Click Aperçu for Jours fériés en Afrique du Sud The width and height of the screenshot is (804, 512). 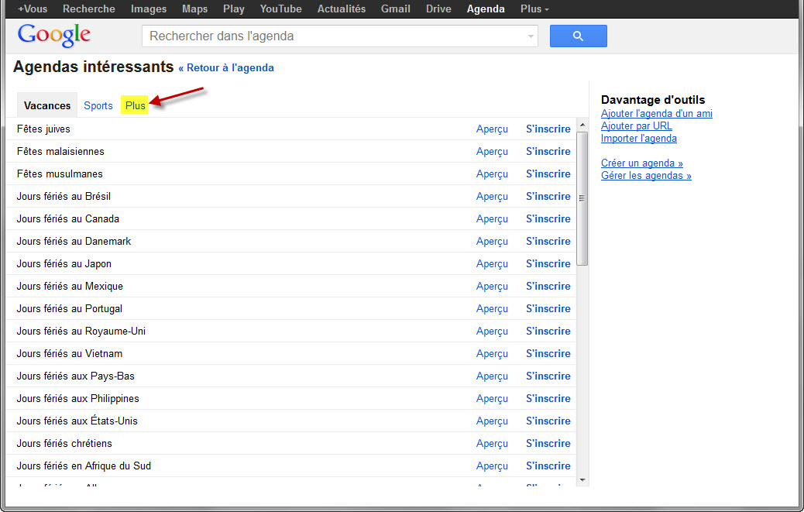493,467
